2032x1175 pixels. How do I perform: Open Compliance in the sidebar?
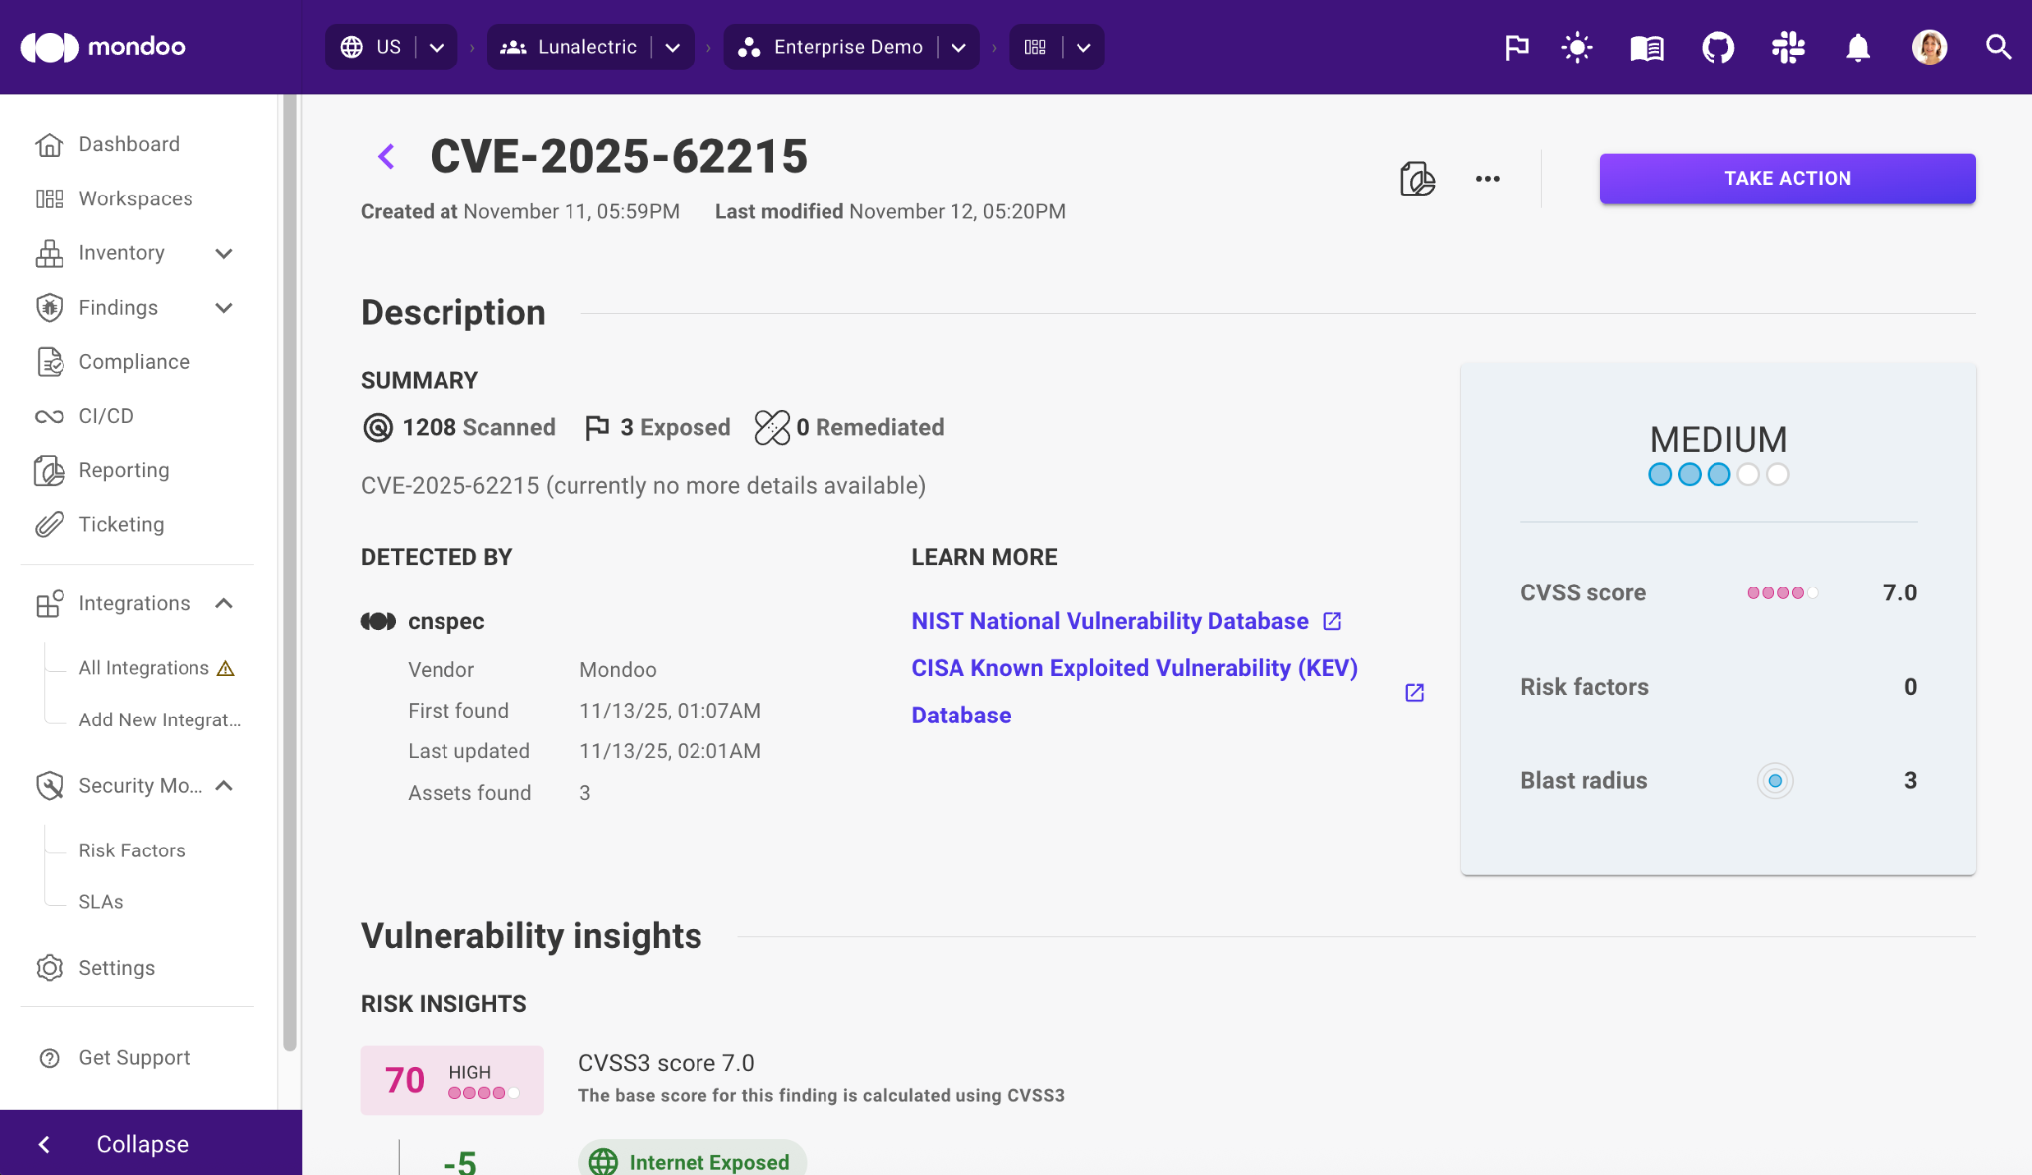click(134, 362)
